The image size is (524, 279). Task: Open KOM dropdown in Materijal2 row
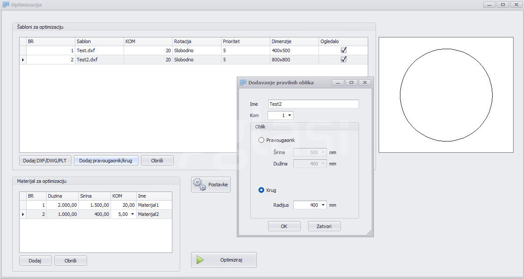click(132, 214)
